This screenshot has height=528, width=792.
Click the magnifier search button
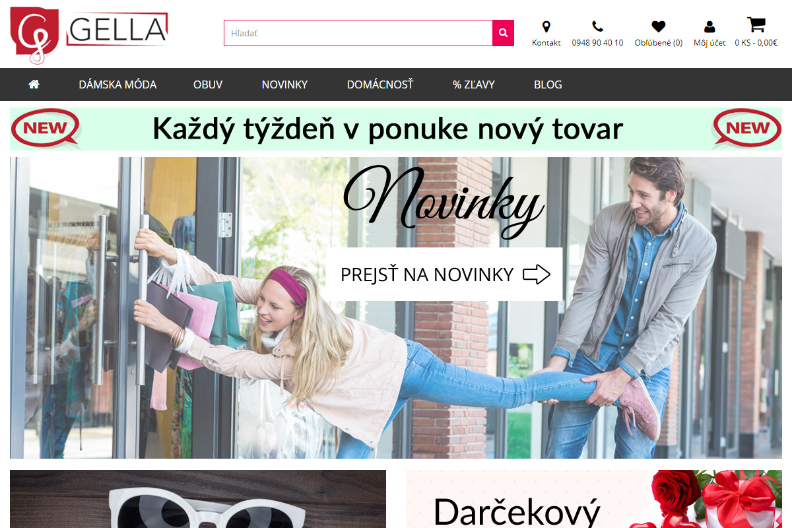coord(503,33)
